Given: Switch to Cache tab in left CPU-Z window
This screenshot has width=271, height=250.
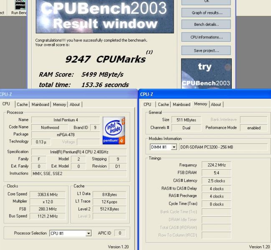Looking at the screenshot, I should click(x=22, y=105).
